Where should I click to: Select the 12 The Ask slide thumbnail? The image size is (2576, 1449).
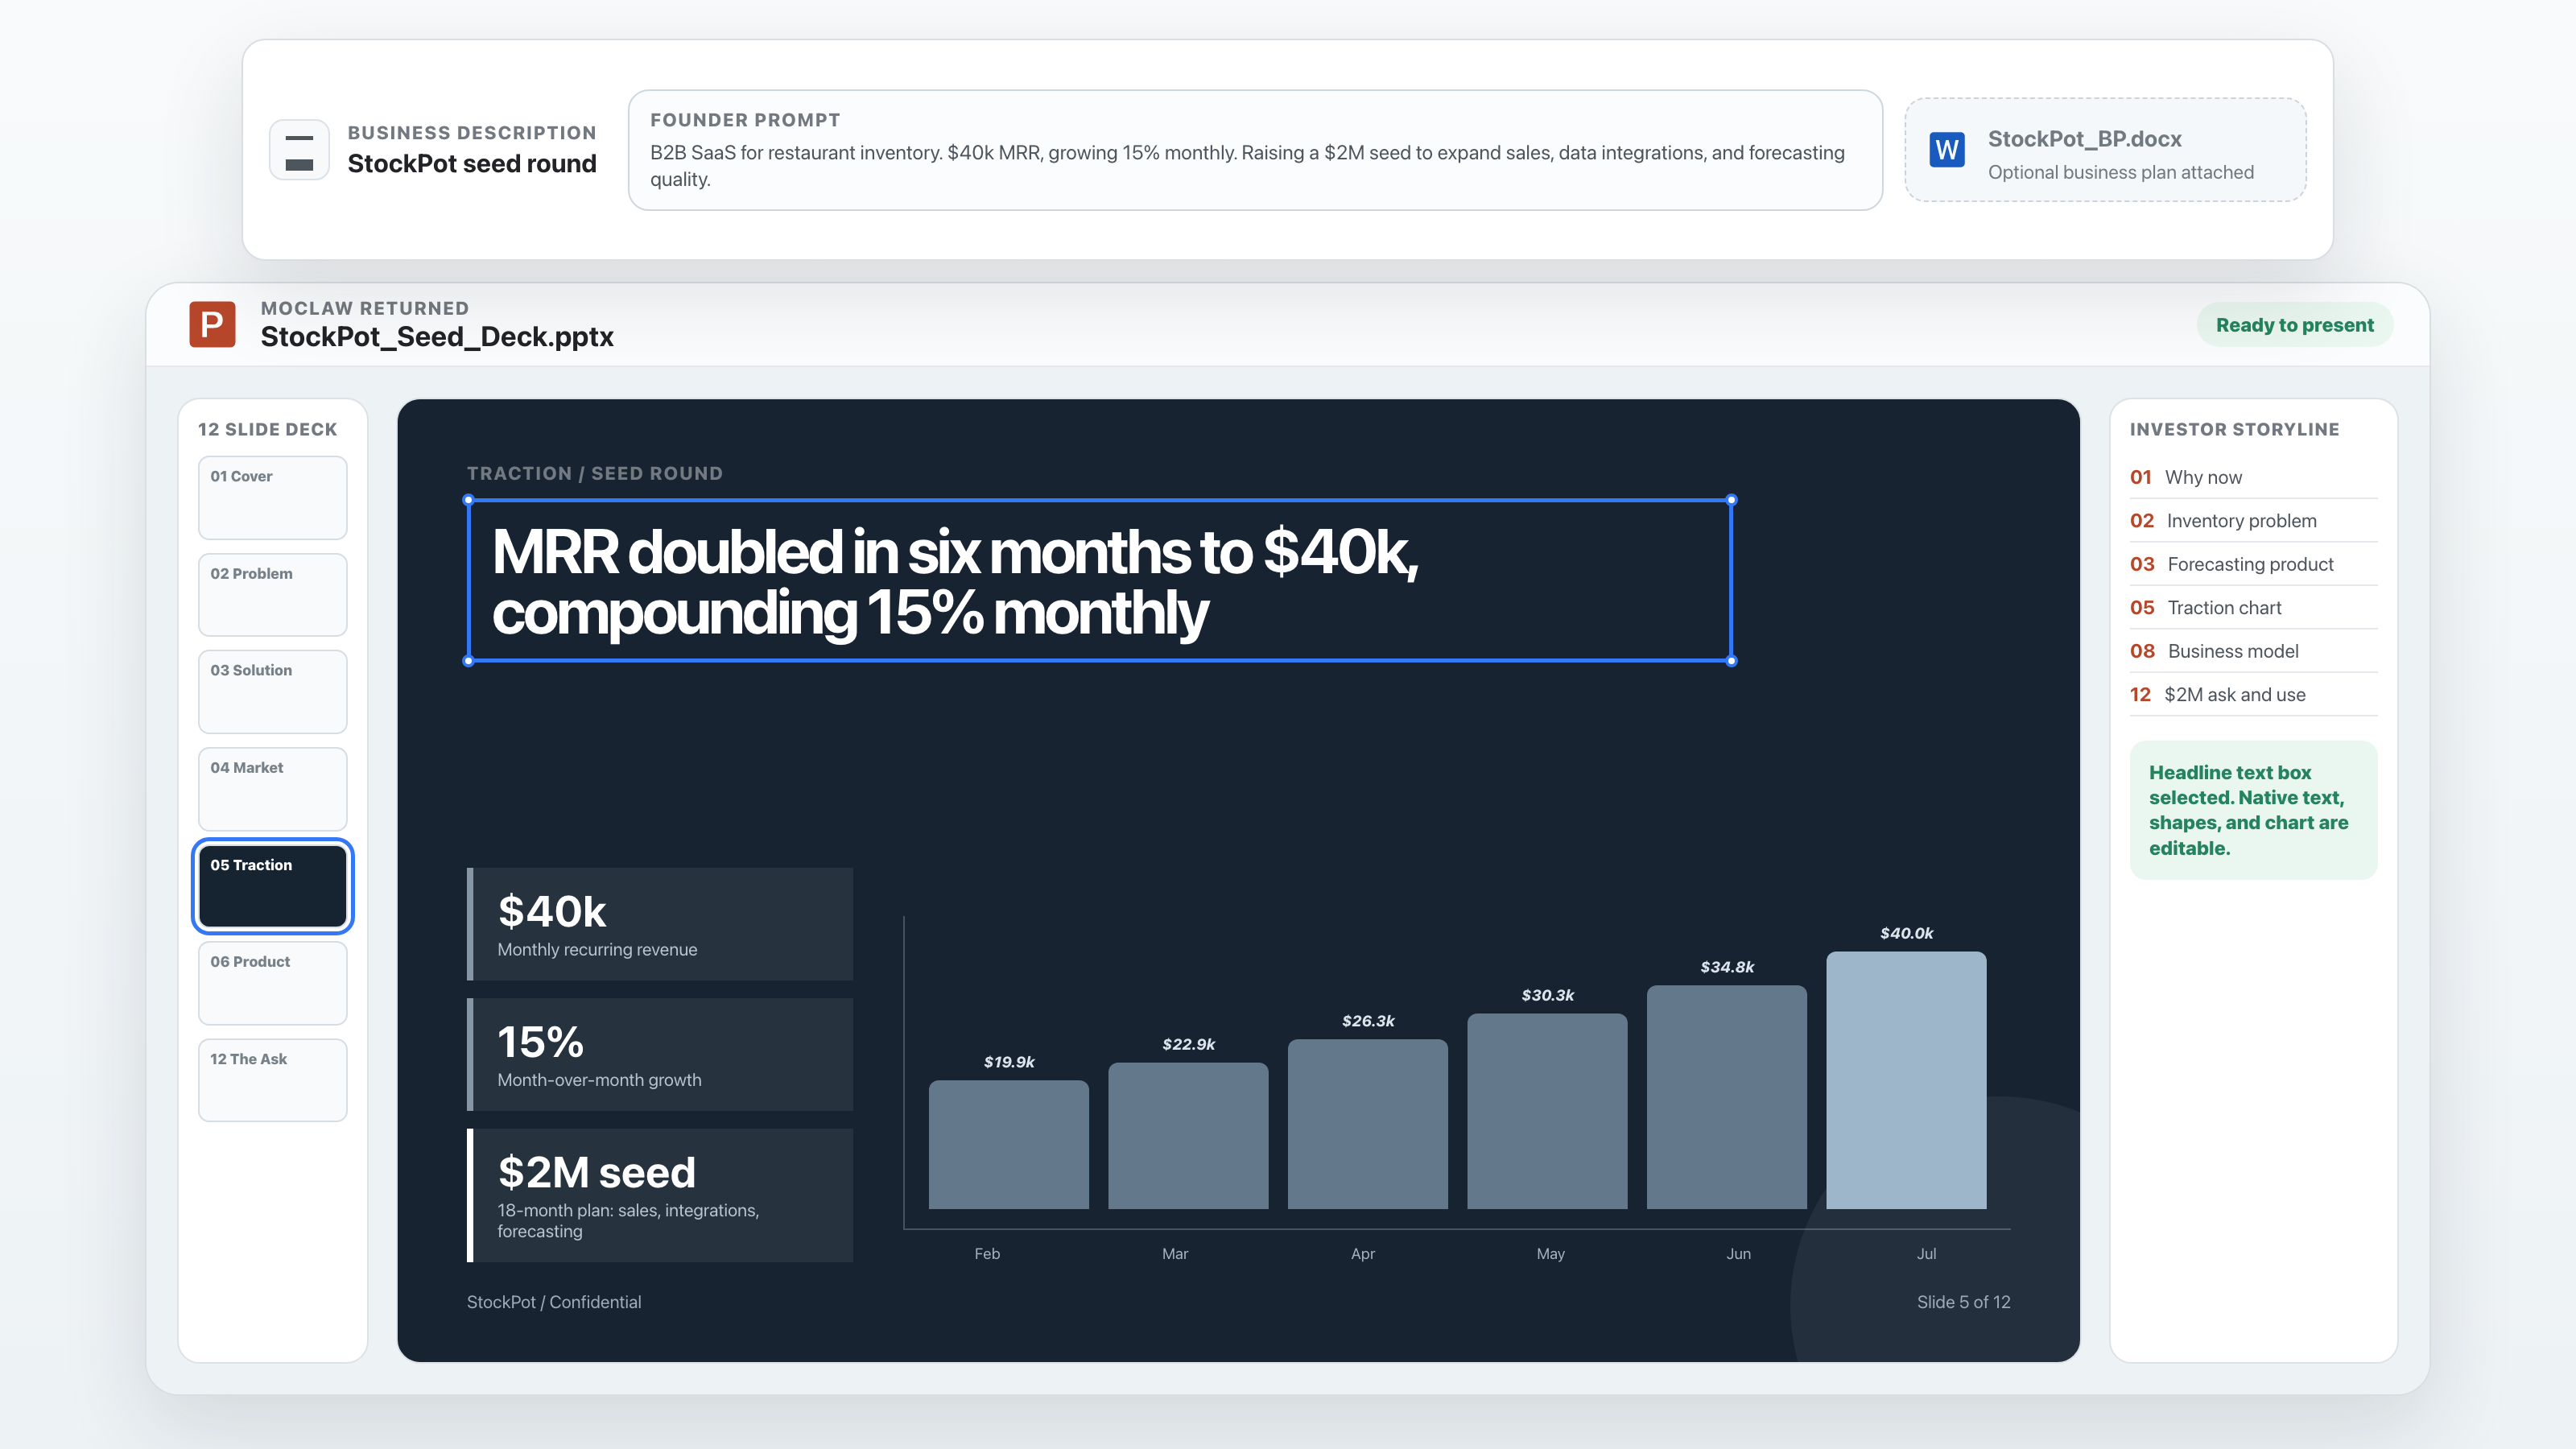273,1080
